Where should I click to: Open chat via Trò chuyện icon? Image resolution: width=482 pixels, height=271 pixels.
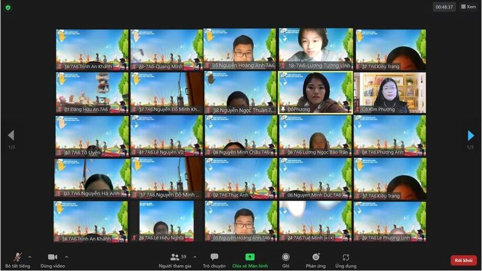point(214,257)
